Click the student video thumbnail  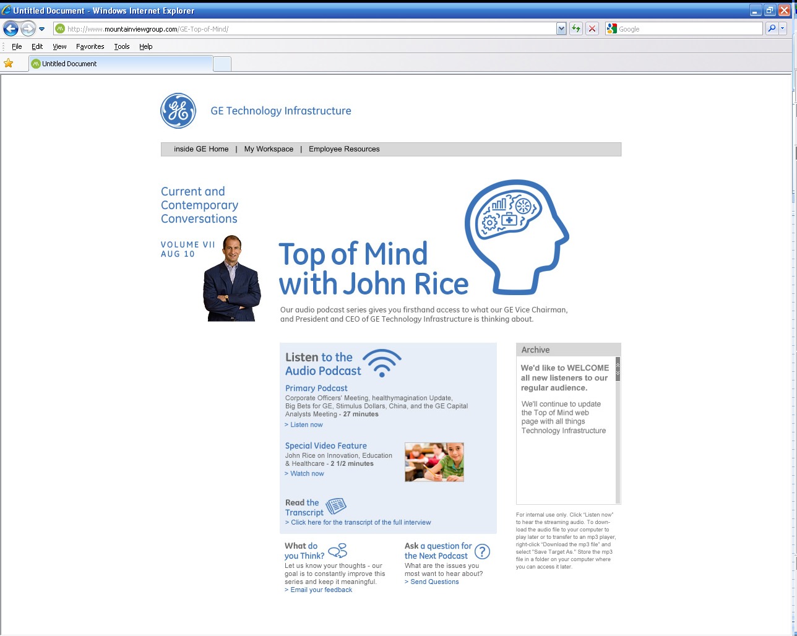click(x=434, y=462)
